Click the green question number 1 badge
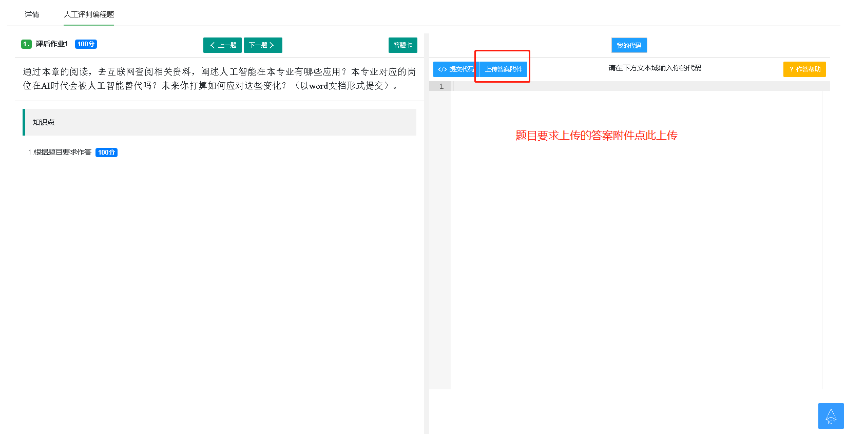Image resolution: width=846 pixels, height=434 pixels. click(x=26, y=44)
